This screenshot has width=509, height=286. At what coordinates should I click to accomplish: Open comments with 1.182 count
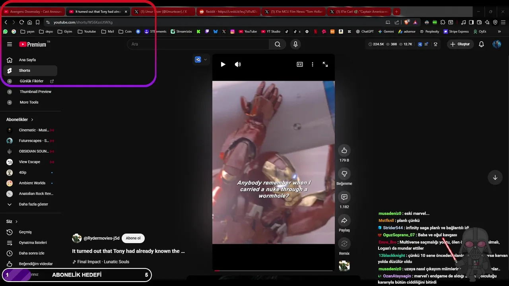[344, 197]
